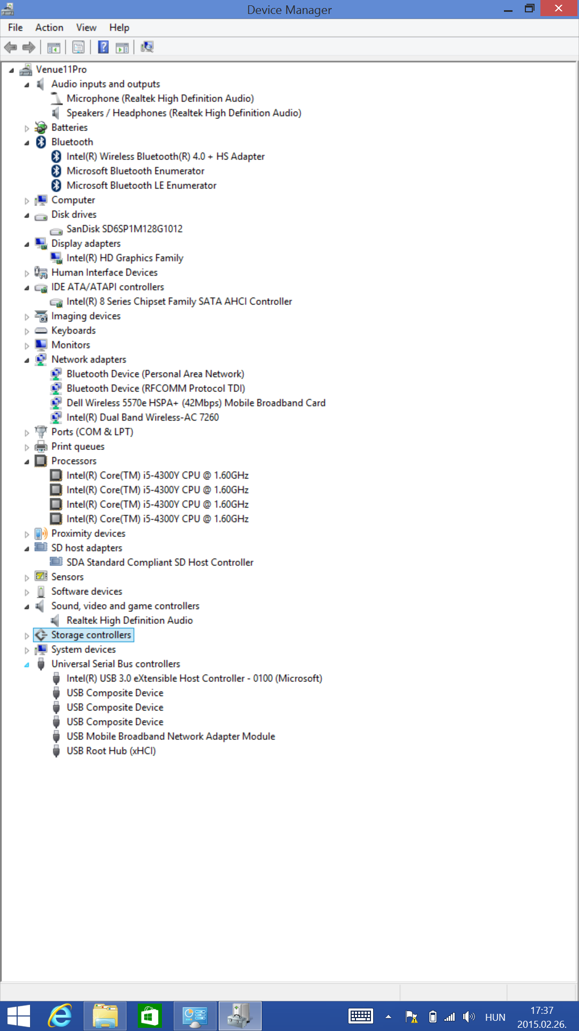Viewport: 579px width, 1031px height.
Task: Click the Show/Hide Console Tree toolbar icon
Action: pyautogui.click(x=54, y=47)
